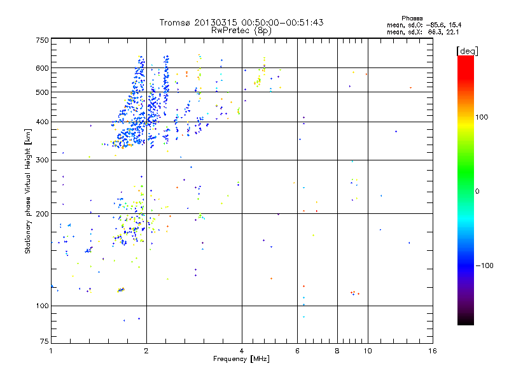Select the 'mean, sd,X: 86.3, 22.1' line
Image resolution: width=509 pixels, height=382 pixels.
[x=422, y=32]
